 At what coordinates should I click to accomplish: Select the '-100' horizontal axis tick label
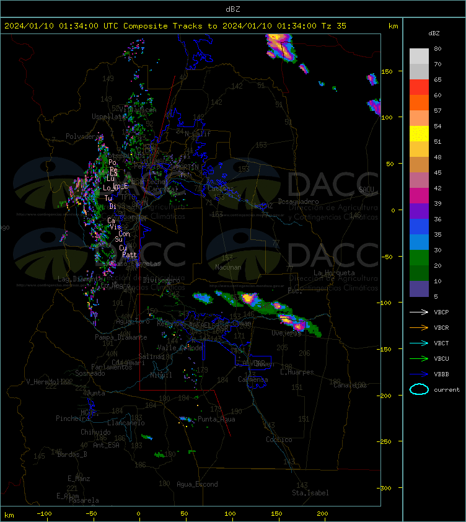tap(44, 514)
